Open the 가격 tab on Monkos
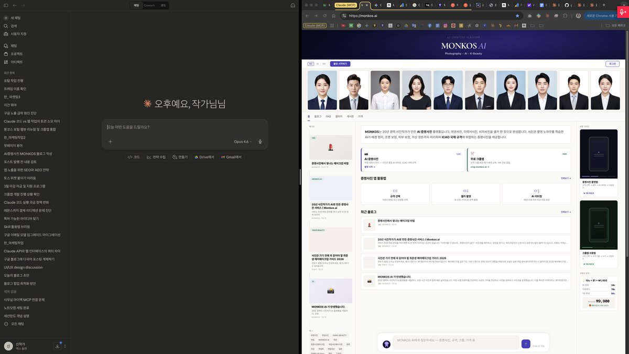This screenshot has width=629, height=354. (x=360, y=116)
